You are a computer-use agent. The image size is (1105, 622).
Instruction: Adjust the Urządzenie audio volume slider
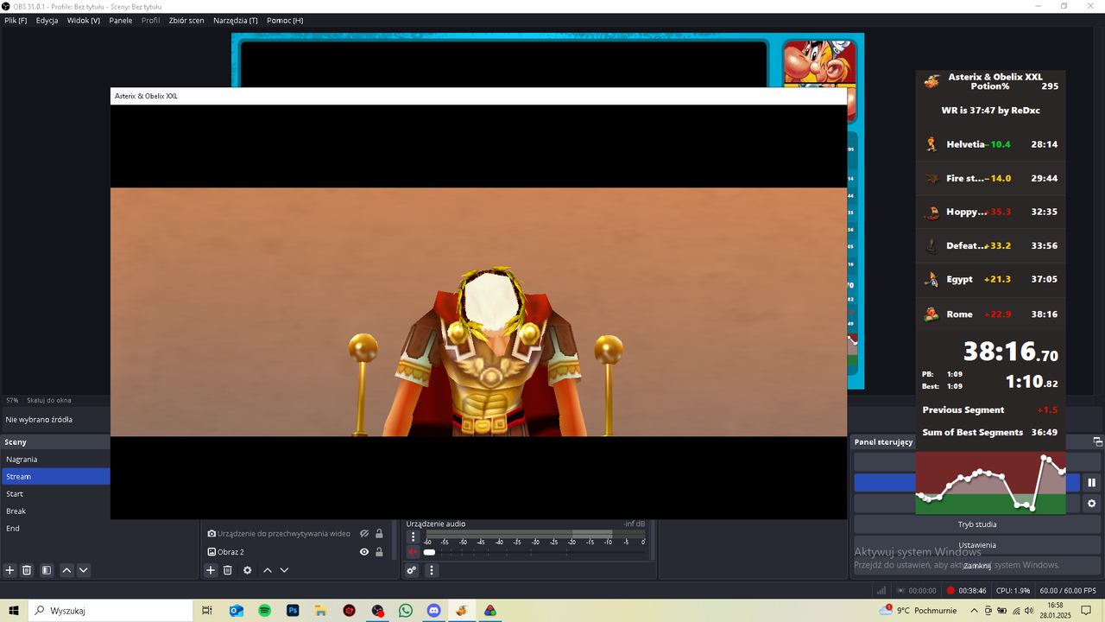(534, 552)
